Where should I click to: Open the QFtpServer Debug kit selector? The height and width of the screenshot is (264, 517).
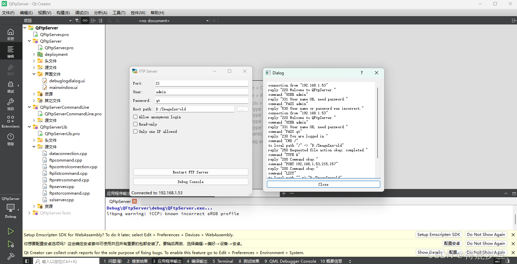(11, 207)
